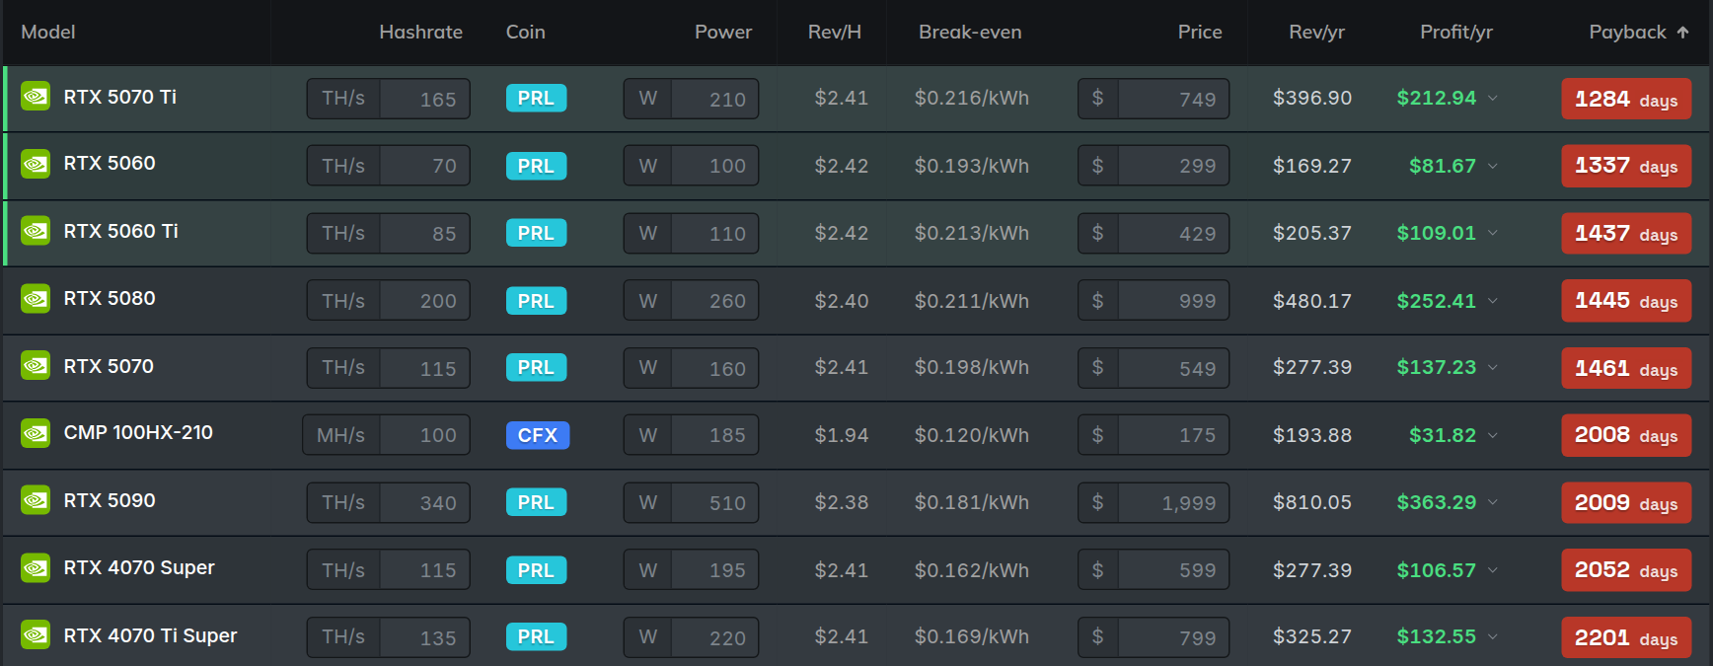The image size is (1713, 666).
Task: Sort table by Hashrate column
Action: pos(420,33)
